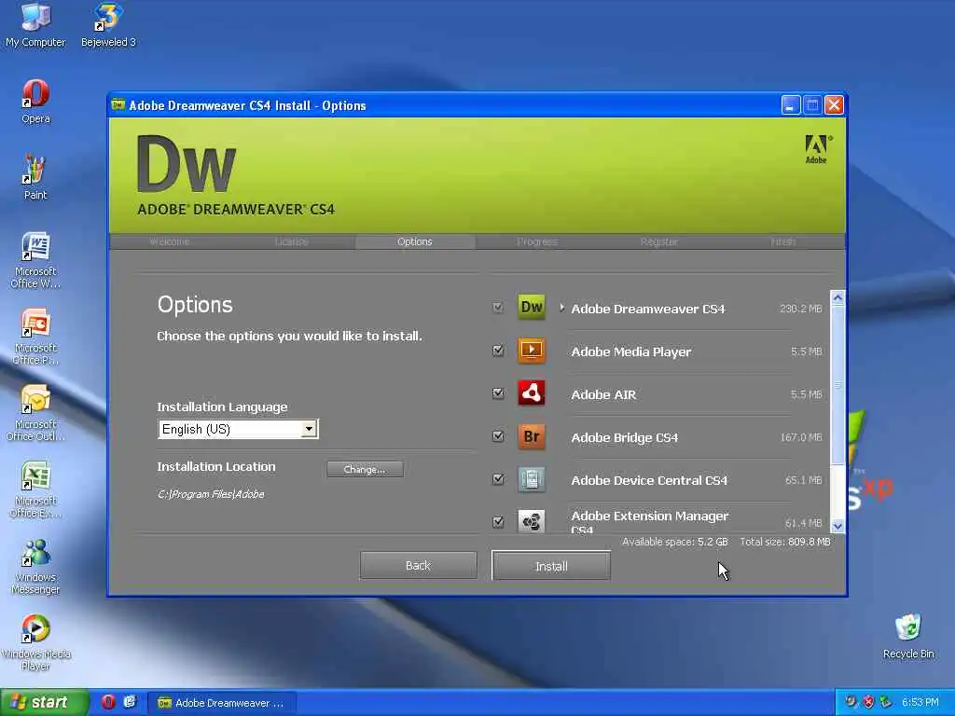This screenshot has height=716, width=955.
Task: Click the Adobe Extension Manager icon
Action: pos(531,521)
